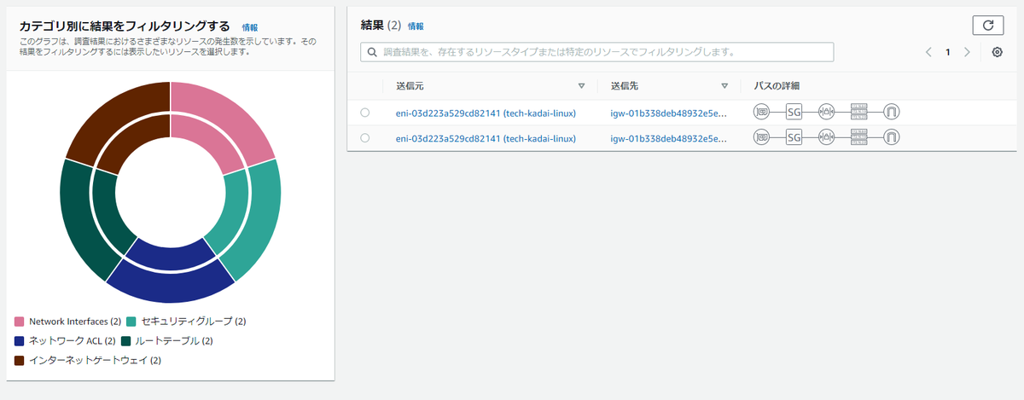This screenshot has height=400, width=1024.
Task: Go to next results page
Action: 966,52
